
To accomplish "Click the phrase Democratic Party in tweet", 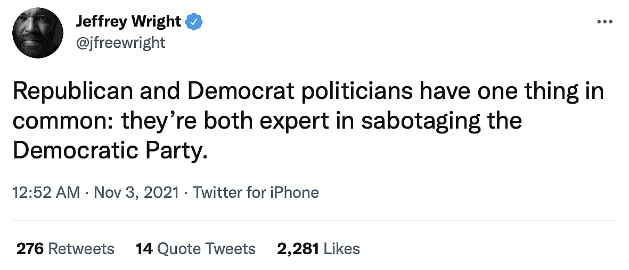I will 109,150.
